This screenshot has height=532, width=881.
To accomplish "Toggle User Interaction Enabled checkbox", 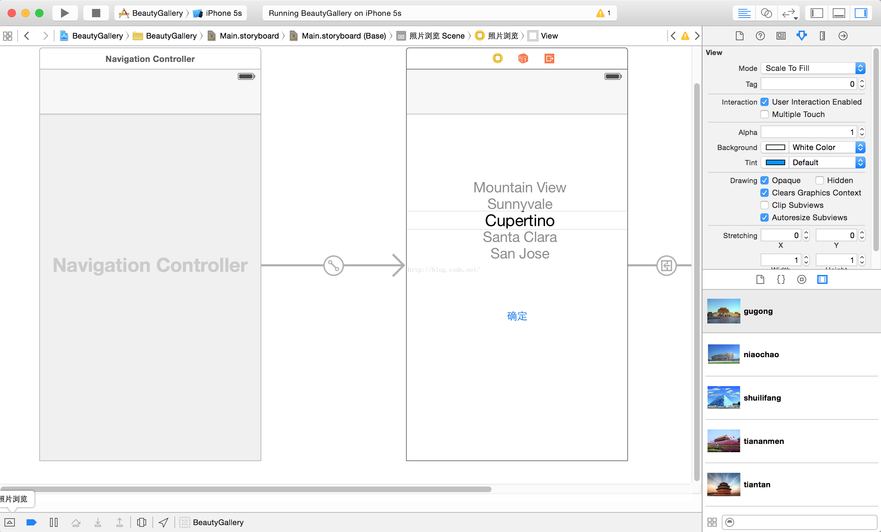I will coord(764,102).
